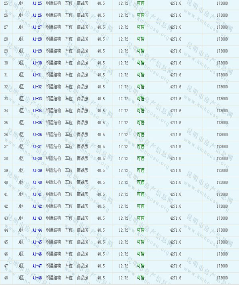Open unit A1-28 details
Viewport: 239px width, 285px height.
click(x=37, y=39)
